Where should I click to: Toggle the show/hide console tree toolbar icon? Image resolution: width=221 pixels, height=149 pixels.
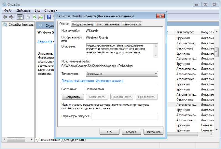tap(20, 17)
